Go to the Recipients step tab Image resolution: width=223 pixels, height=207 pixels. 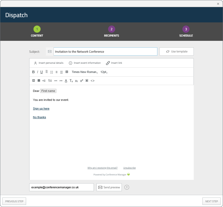point(111,32)
